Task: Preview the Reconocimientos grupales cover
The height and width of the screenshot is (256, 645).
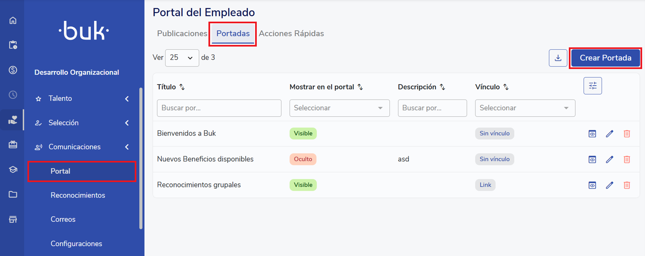Action: (592, 185)
